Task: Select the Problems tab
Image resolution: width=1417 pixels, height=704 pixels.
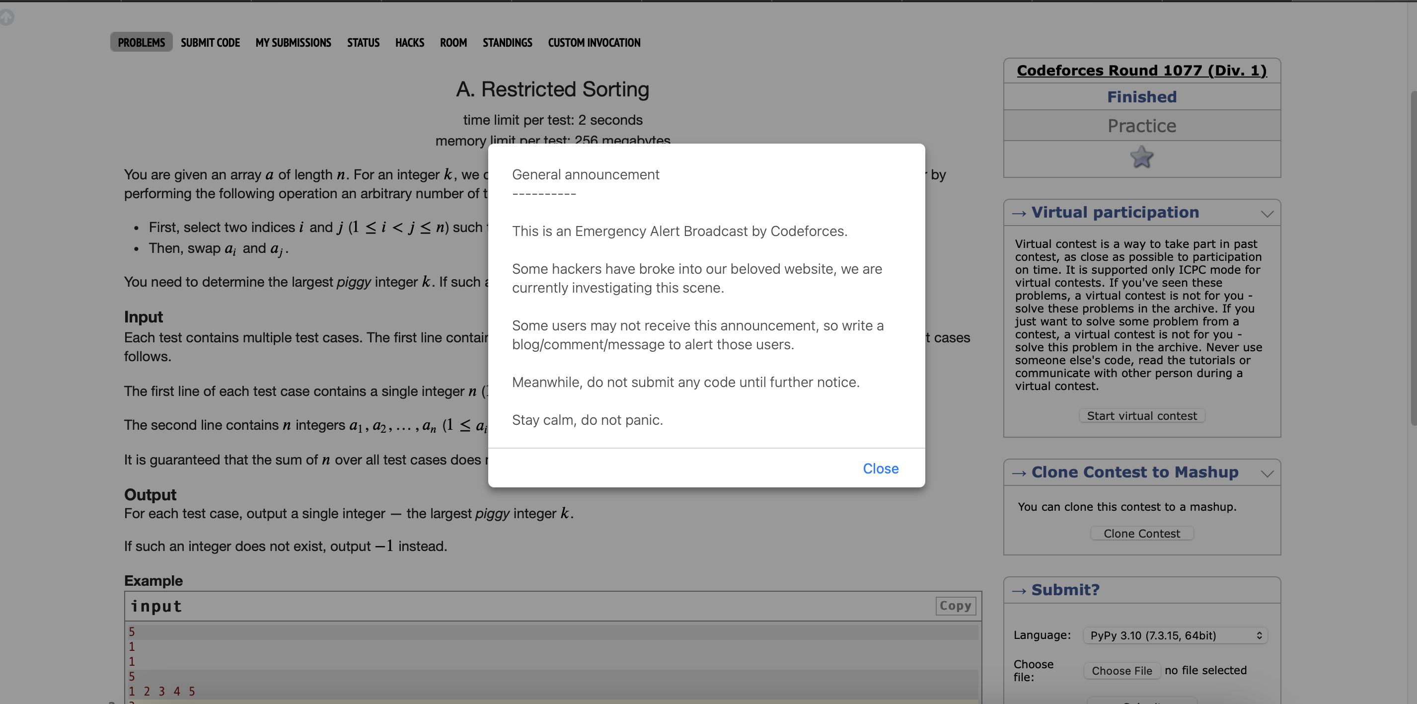Action: (x=142, y=42)
